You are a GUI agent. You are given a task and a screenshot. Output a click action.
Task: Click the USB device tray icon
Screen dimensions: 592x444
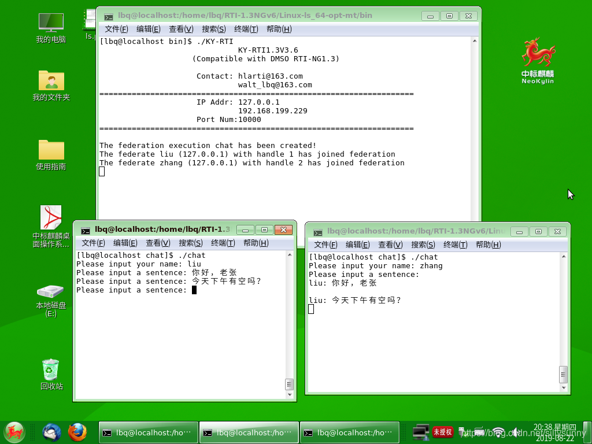click(462, 432)
